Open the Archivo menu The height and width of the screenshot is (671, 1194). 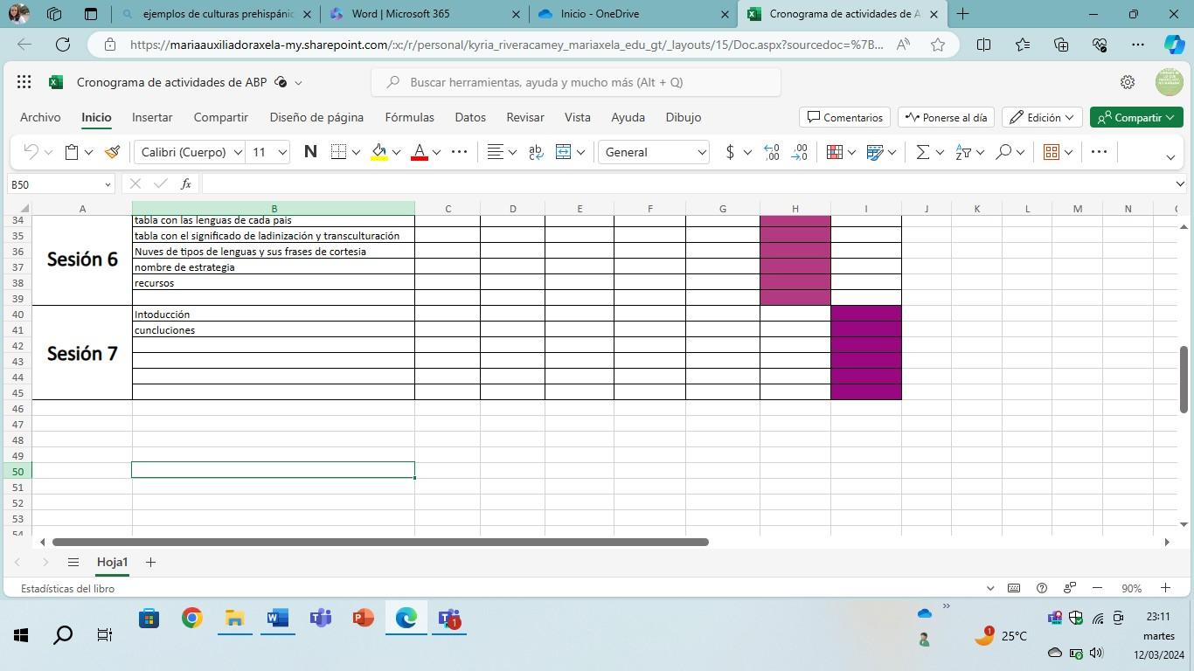tap(40, 117)
